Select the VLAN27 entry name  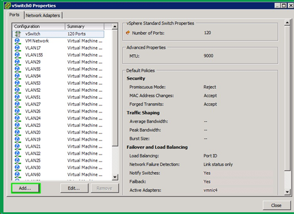pyautogui.click(x=33, y=104)
